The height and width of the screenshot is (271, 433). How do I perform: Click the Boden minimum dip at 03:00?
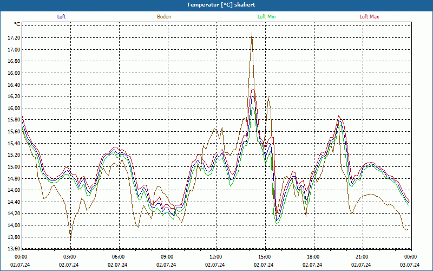pos(71,239)
